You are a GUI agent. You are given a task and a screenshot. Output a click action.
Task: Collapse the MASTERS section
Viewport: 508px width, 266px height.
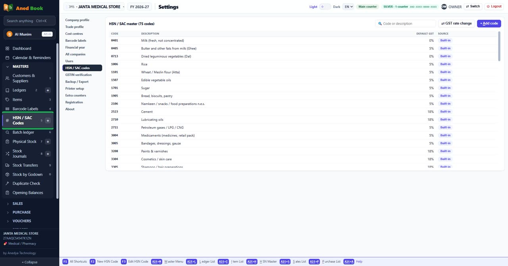(x=28, y=66)
